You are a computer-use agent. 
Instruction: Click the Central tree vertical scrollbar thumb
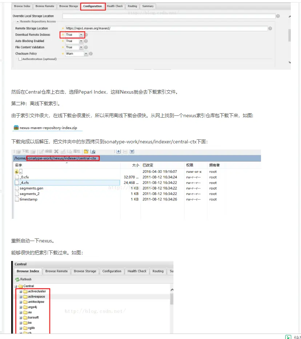172,299
